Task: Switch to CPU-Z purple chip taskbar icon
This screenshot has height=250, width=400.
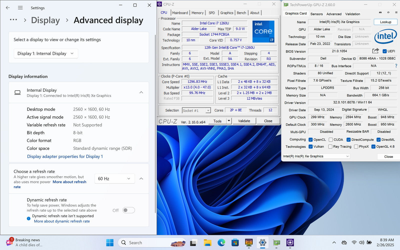Action: tap(290, 242)
